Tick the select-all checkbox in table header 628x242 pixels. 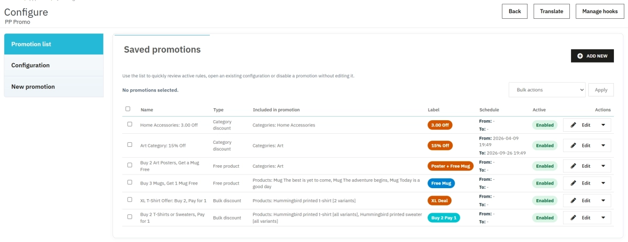pos(128,109)
